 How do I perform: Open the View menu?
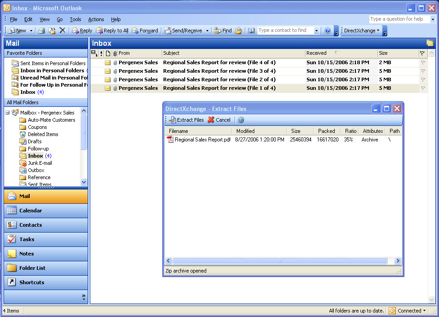[44, 19]
